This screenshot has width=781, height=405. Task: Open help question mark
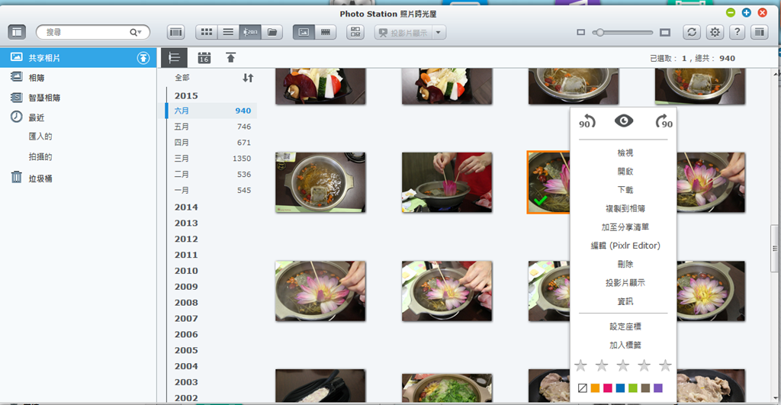click(738, 32)
